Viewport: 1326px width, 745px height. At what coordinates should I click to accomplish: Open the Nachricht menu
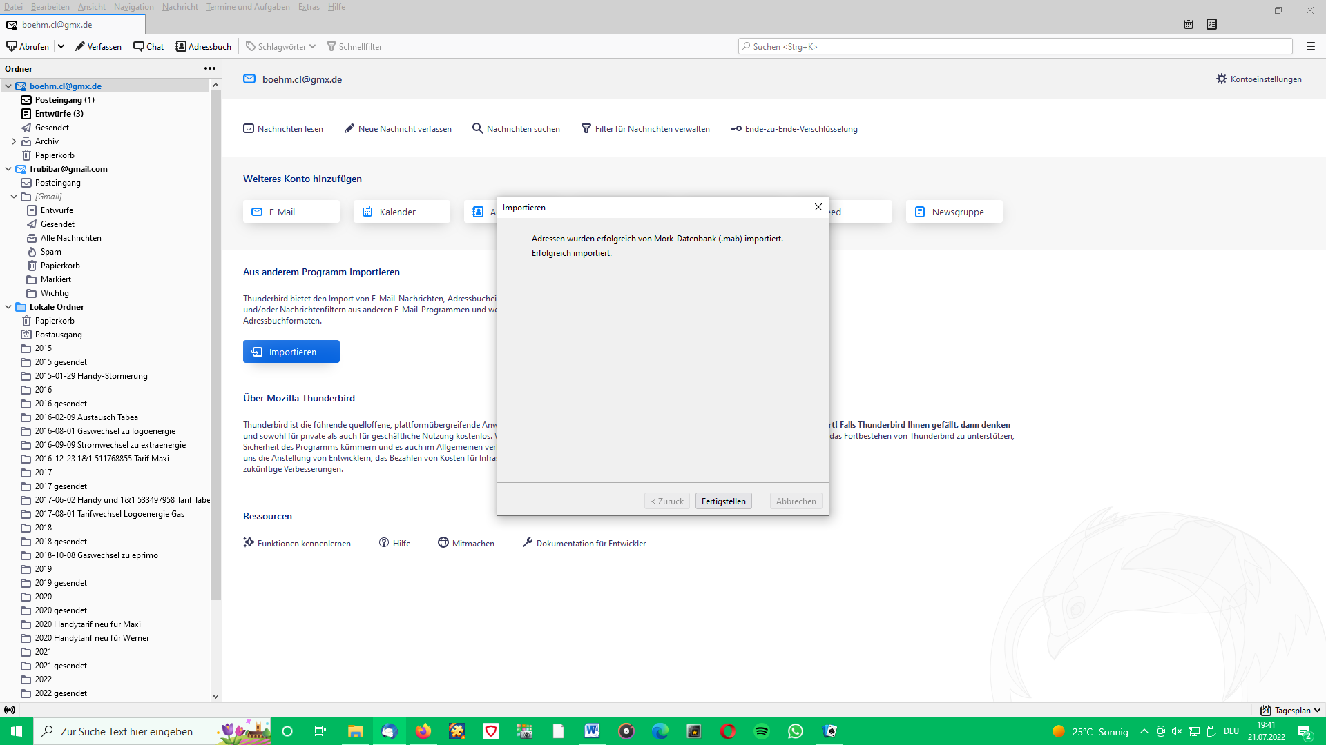[x=180, y=7]
